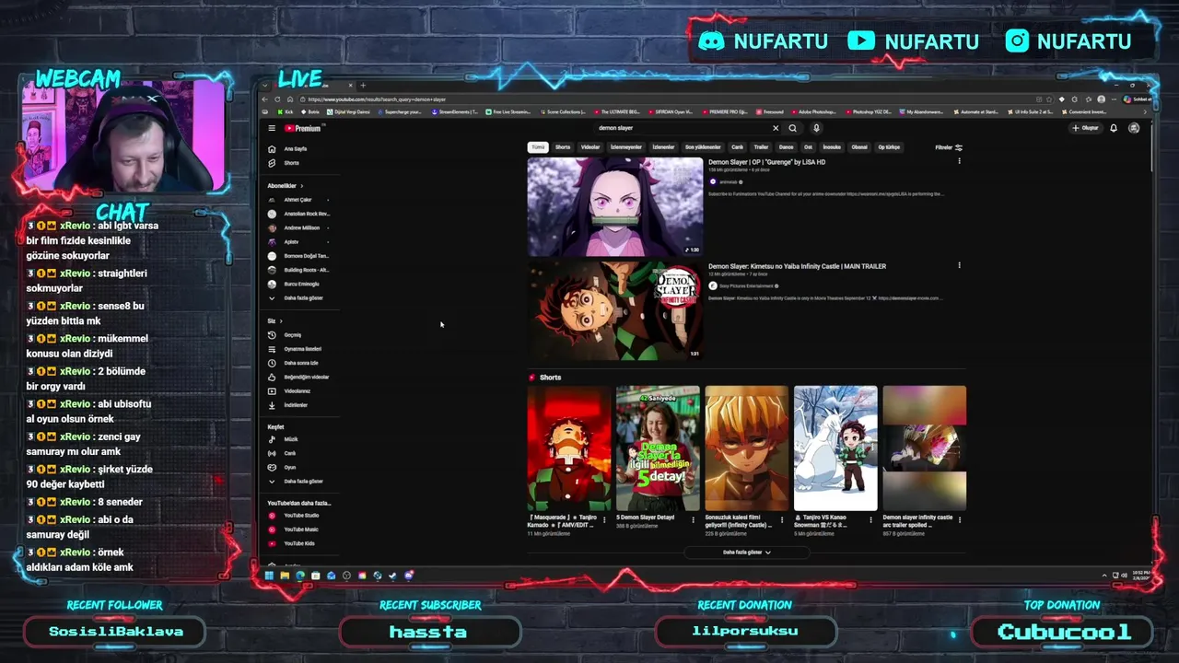Expand Daha fazla göster under subscriptions
Viewport: 1179px width, 663px height.
click(x=297, y=298)
